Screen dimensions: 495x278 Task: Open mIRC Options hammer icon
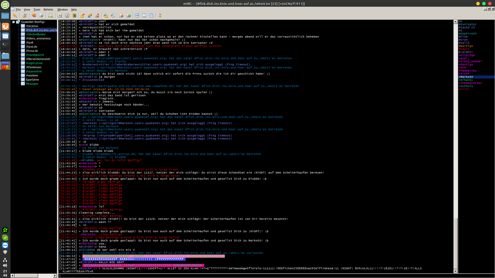(25, 15)
